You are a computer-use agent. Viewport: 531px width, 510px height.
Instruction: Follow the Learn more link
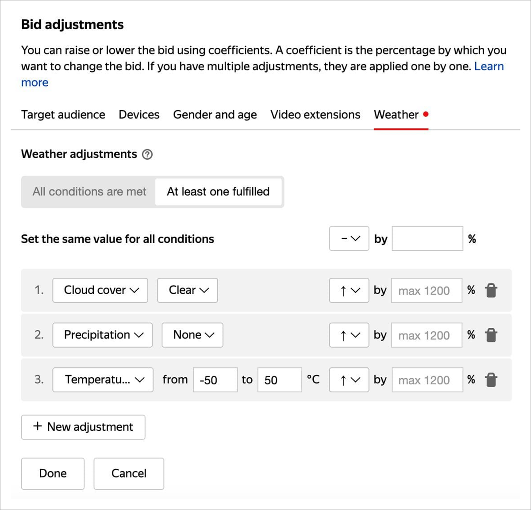pyautogui.click(x=489, y=66)
